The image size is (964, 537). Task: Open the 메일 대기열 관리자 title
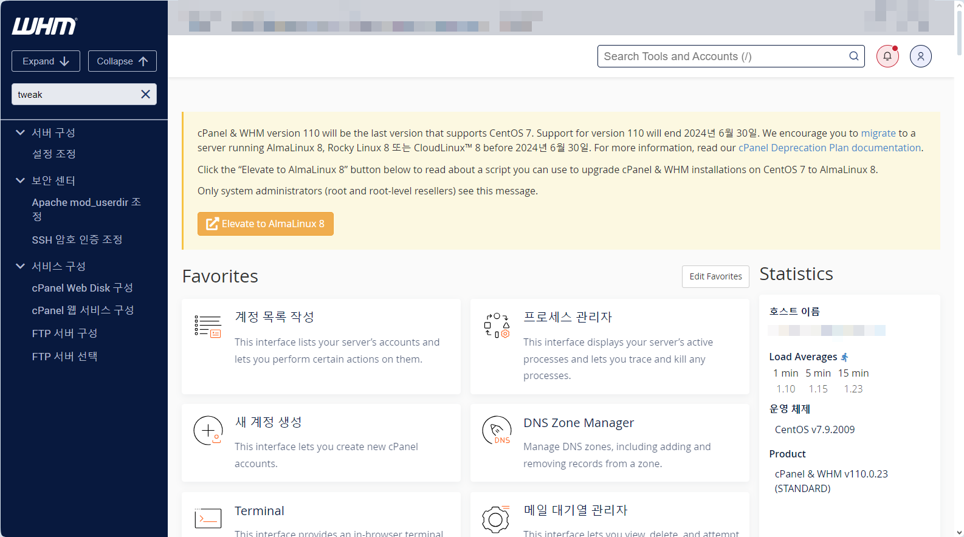coord(576,510)
